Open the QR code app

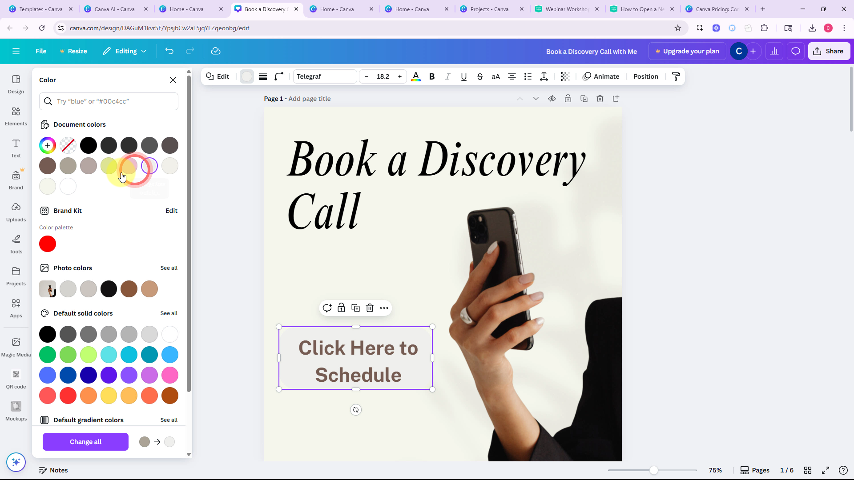pyautogui.click(x=16, y=379)
